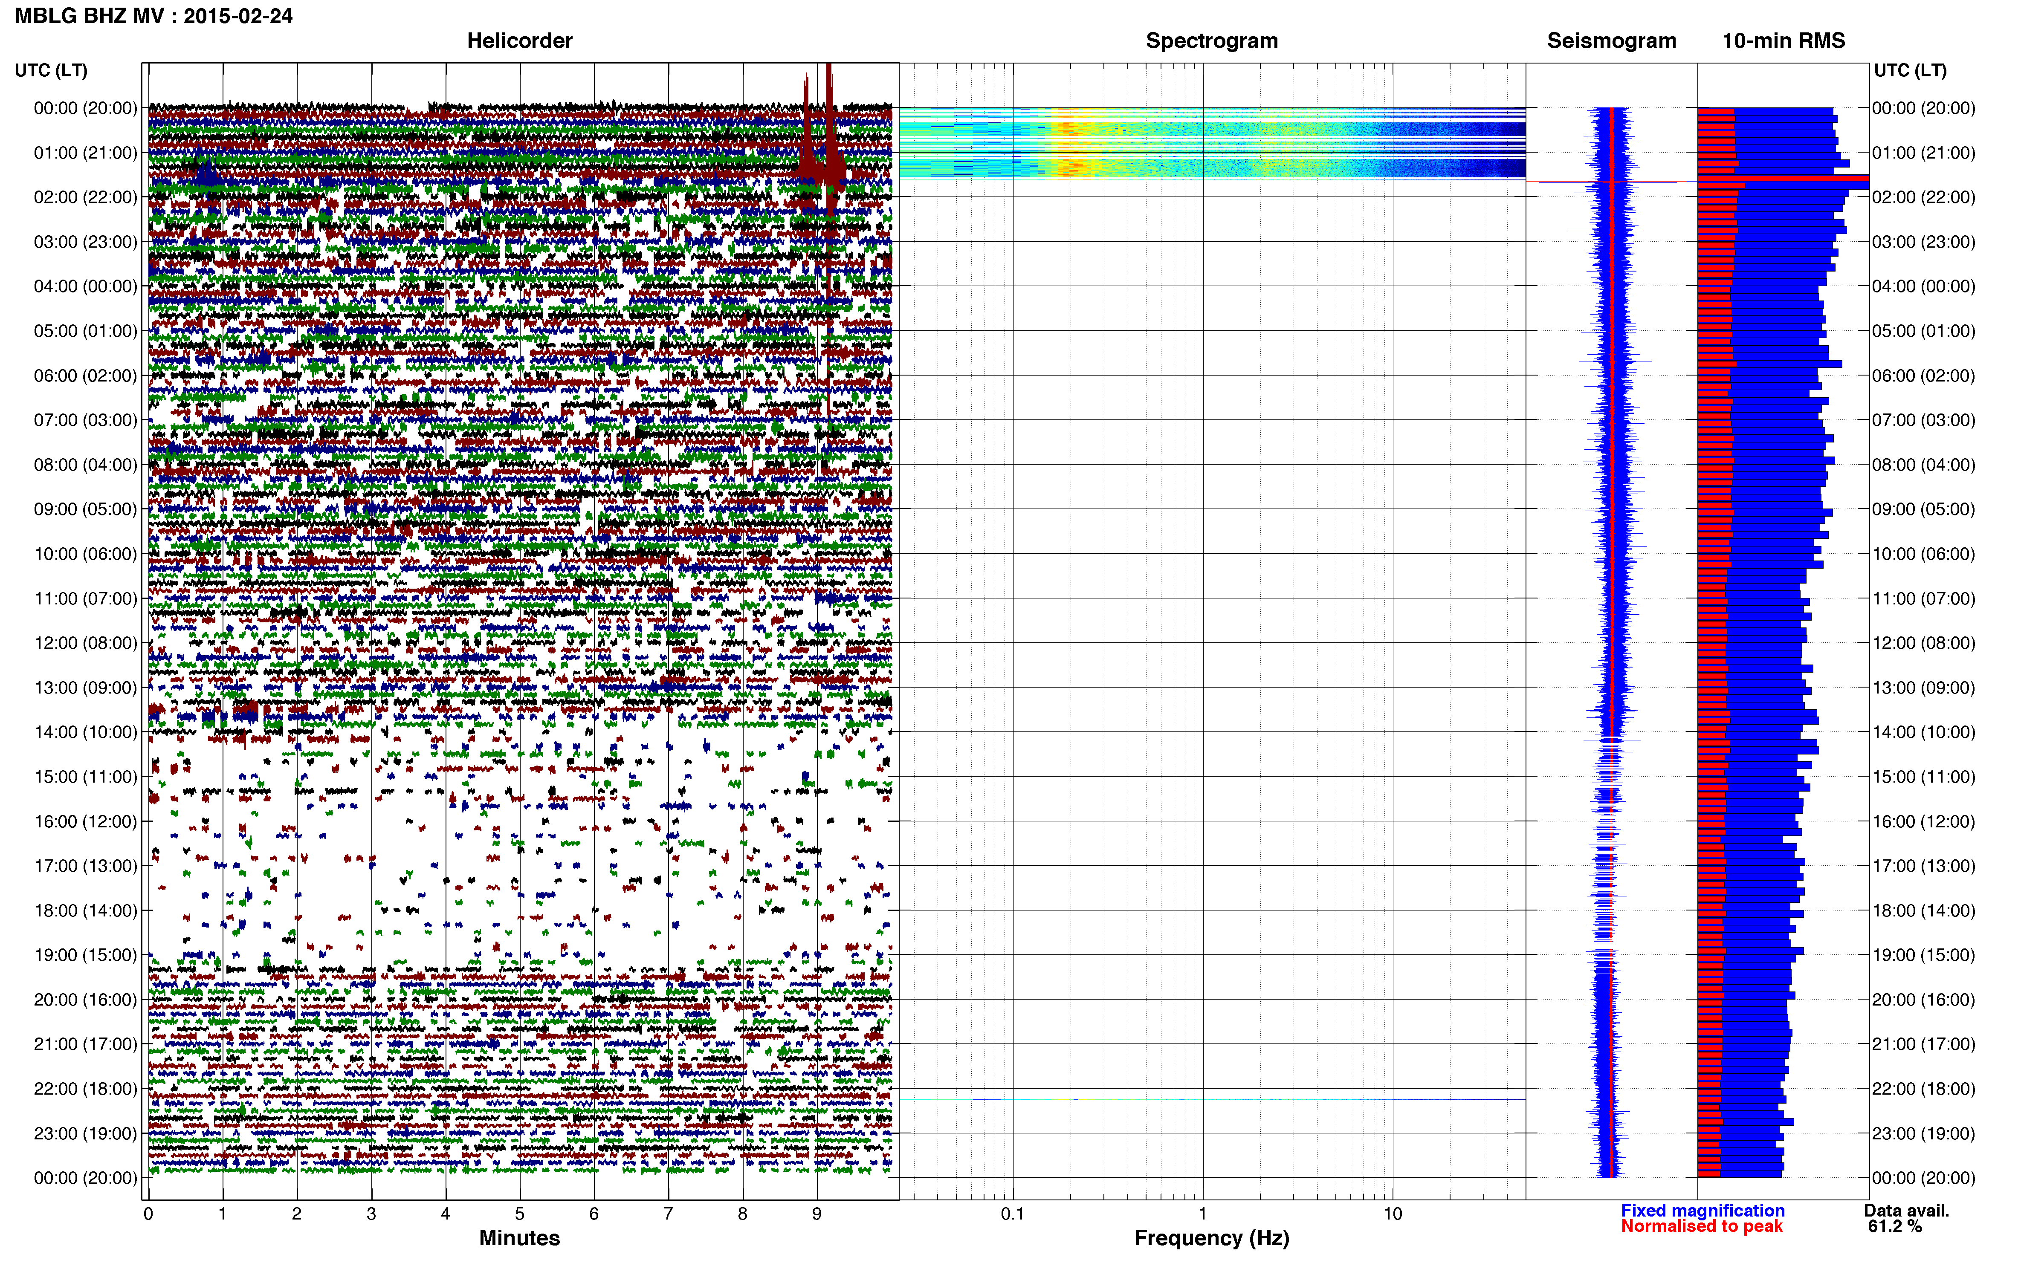Viewport: 2021px width, 1263px height.
Task: Click the left '23:00 (19:00)' time label
Action: [x=85, y=1133]
